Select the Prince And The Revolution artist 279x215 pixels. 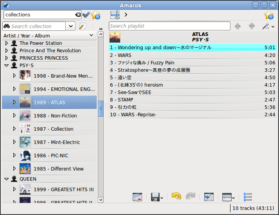pyautogui.click(x=50, y=51)
